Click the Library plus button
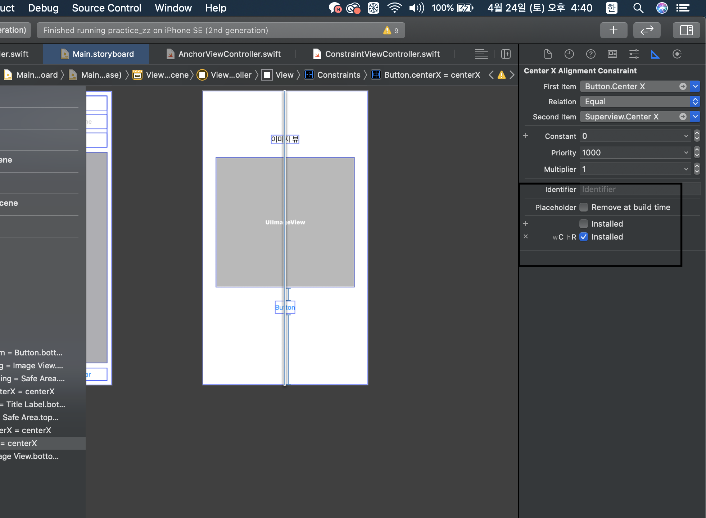Viewport: 706px width, 518px height. (614, 30)
